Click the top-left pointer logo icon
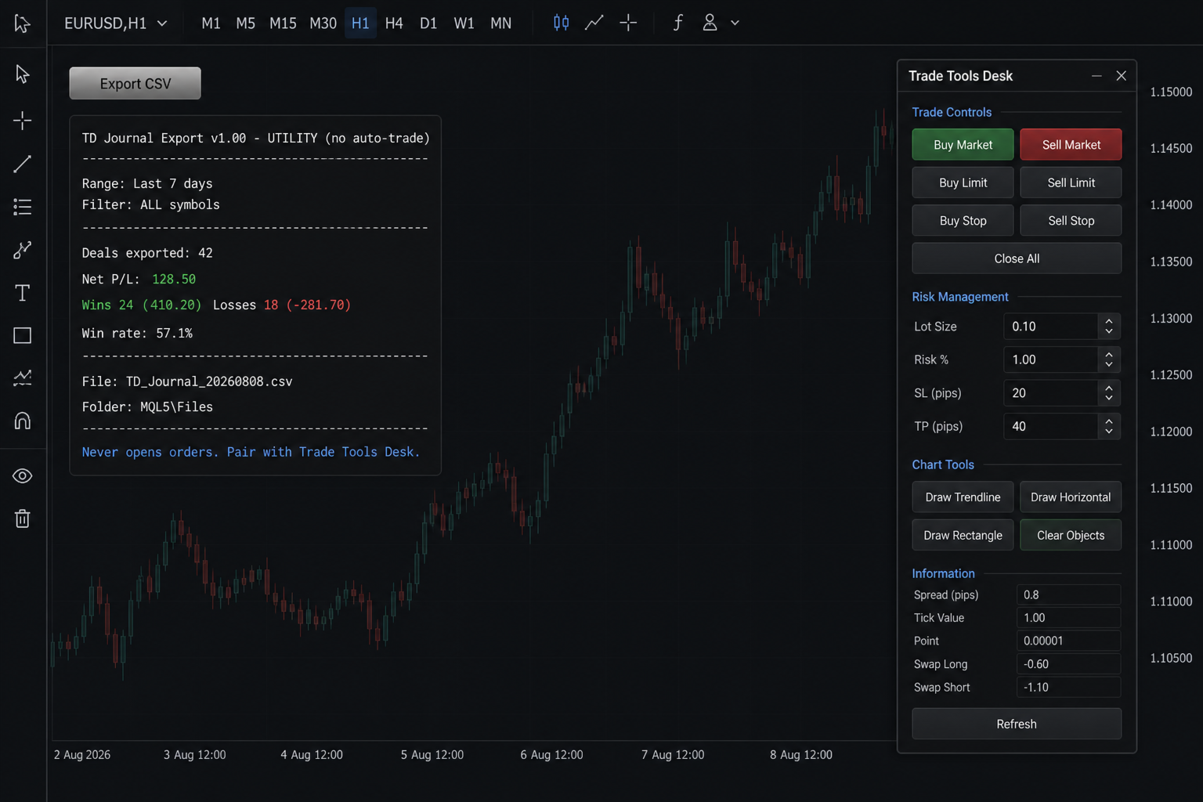1203x802 pixels. click(23, 23)
